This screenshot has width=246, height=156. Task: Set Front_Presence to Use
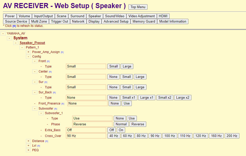coord(127,103)
